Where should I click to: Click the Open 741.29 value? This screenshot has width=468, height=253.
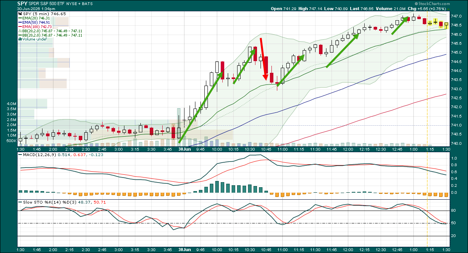pyautogui.click(x=283, y=8)
